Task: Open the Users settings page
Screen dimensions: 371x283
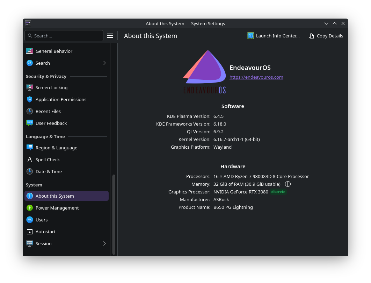Action: pos(66,220)
